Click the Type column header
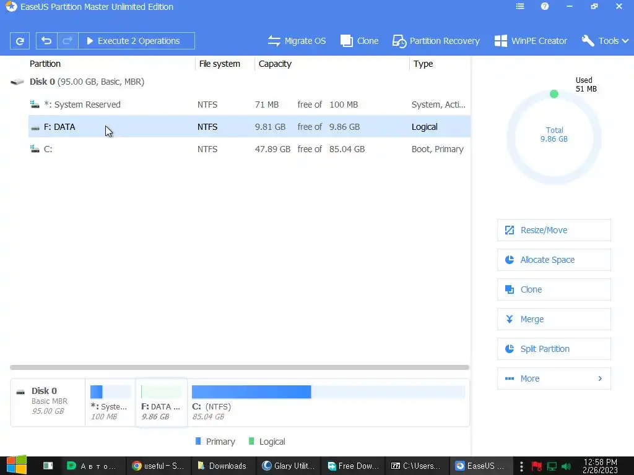The image size is (634, 475). [x=423, y=64]
